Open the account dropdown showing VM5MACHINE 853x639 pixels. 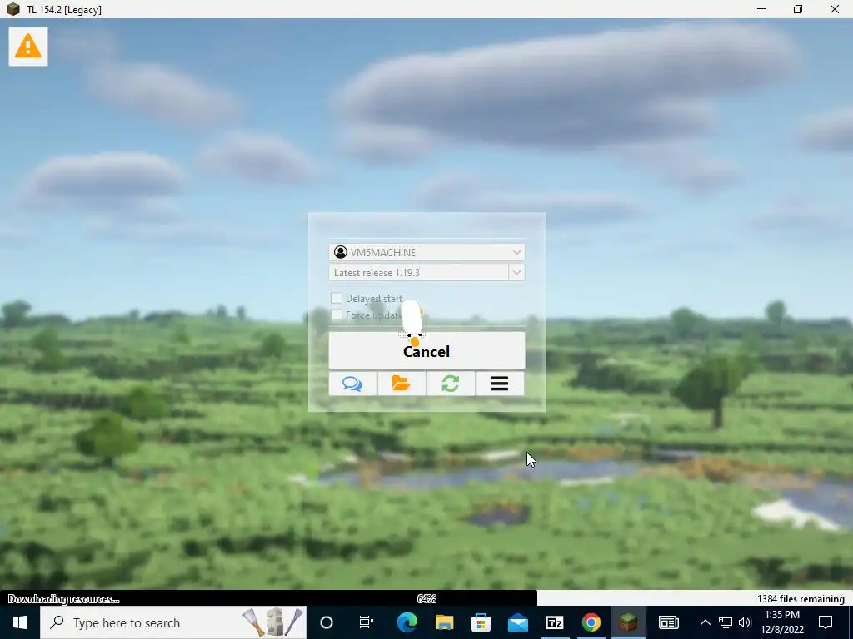click(x=426, y=252)
